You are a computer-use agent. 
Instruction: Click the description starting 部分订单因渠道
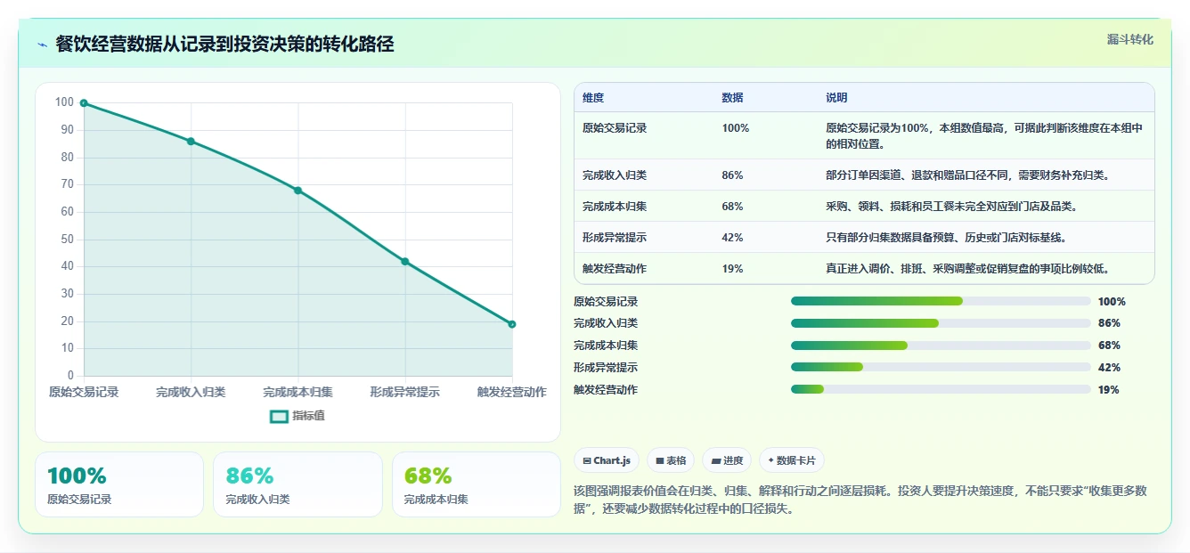pos(968,175)
